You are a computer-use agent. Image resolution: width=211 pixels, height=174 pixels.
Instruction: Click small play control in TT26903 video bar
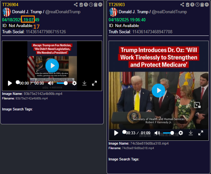tap(116, 133)
